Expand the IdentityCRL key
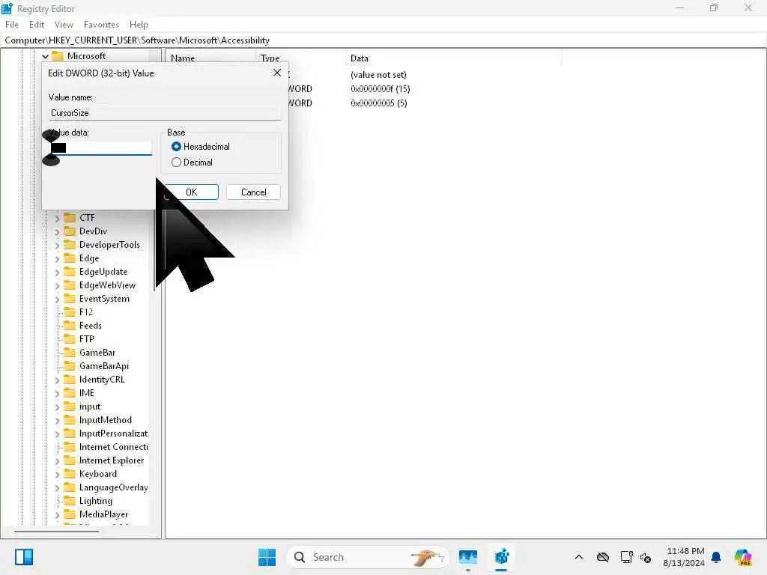The image size is (767, 575). (57, 380)
